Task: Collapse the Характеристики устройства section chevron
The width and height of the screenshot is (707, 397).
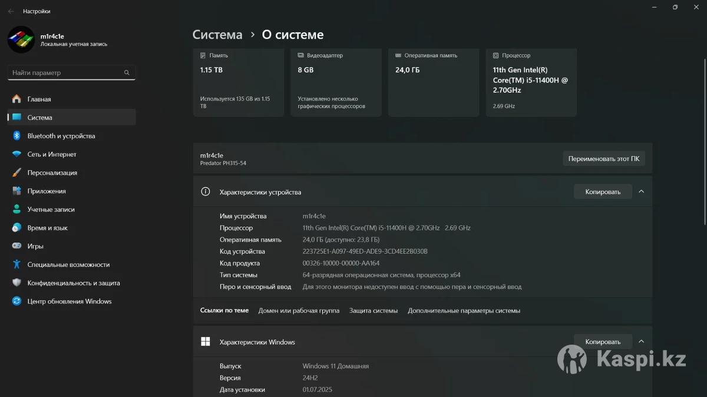Action: pyautogui.click(x=642, y=192)
